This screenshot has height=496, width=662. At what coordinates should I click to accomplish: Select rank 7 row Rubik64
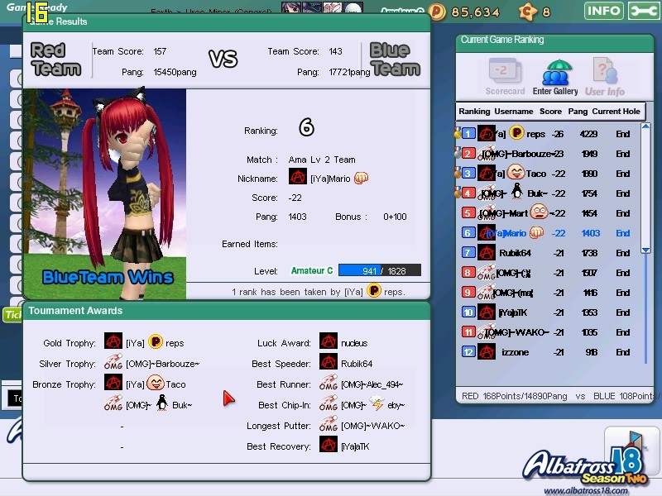[547, 253]
